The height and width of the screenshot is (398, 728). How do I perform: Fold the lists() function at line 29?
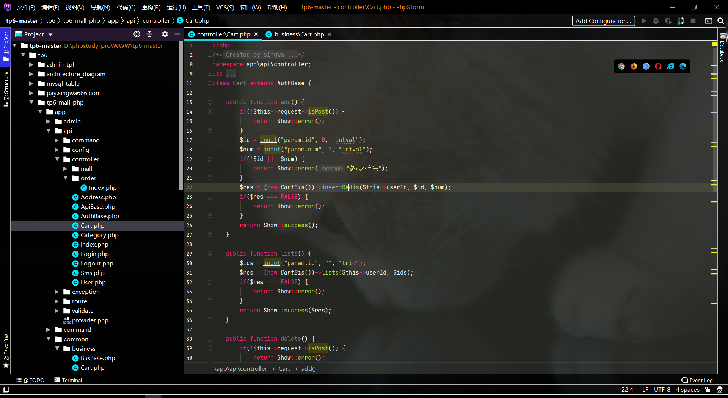pos(210,254)
